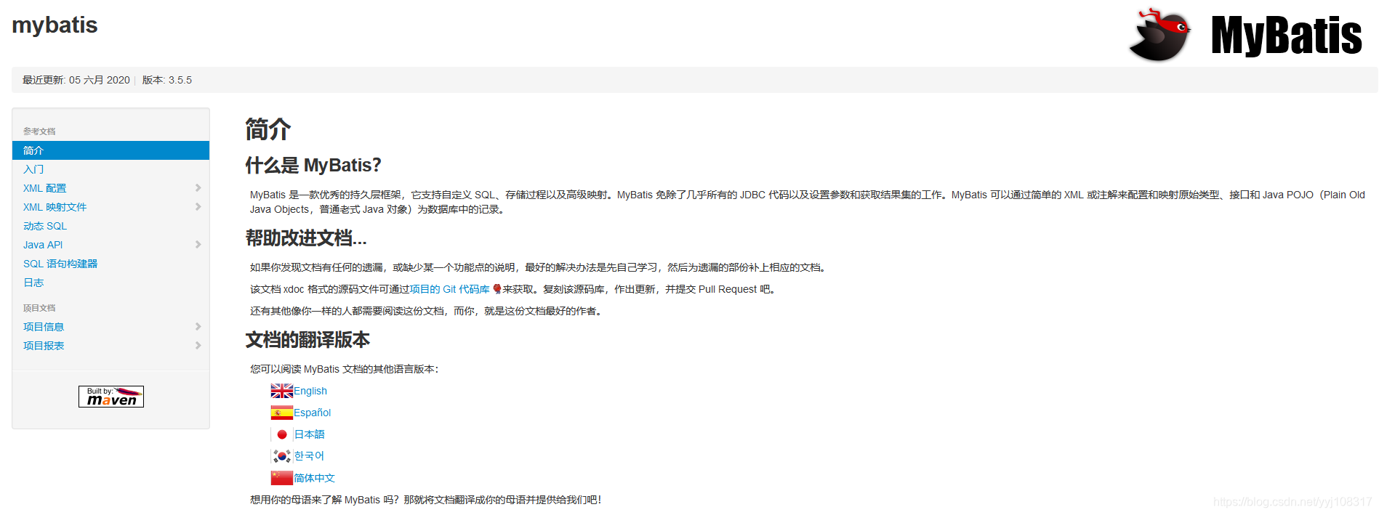Click the MyBatis wordmark in header
This screenshot has height=515, width=1379.
click(x=1286, y=35)
